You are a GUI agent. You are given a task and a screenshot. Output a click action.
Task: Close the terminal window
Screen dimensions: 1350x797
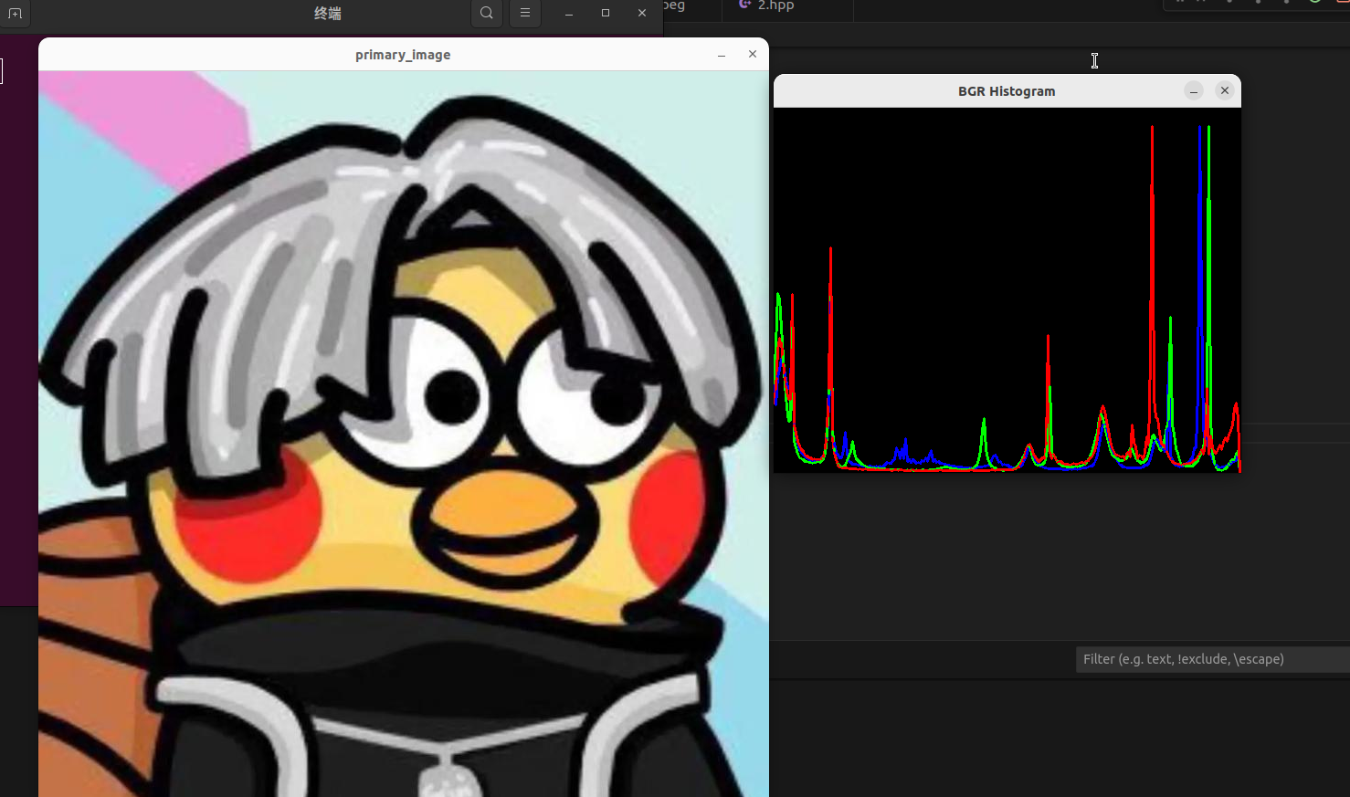click(642, 13)
